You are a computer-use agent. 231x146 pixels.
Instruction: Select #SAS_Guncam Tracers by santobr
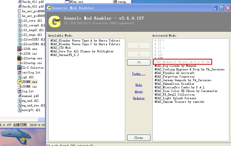tap(179, 102)
